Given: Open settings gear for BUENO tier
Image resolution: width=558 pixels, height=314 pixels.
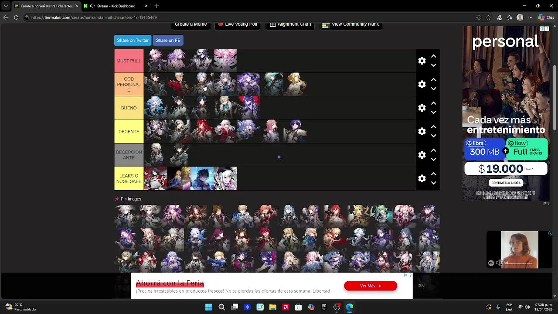Looking at the screenshot, I should click(x=422, y=108).
